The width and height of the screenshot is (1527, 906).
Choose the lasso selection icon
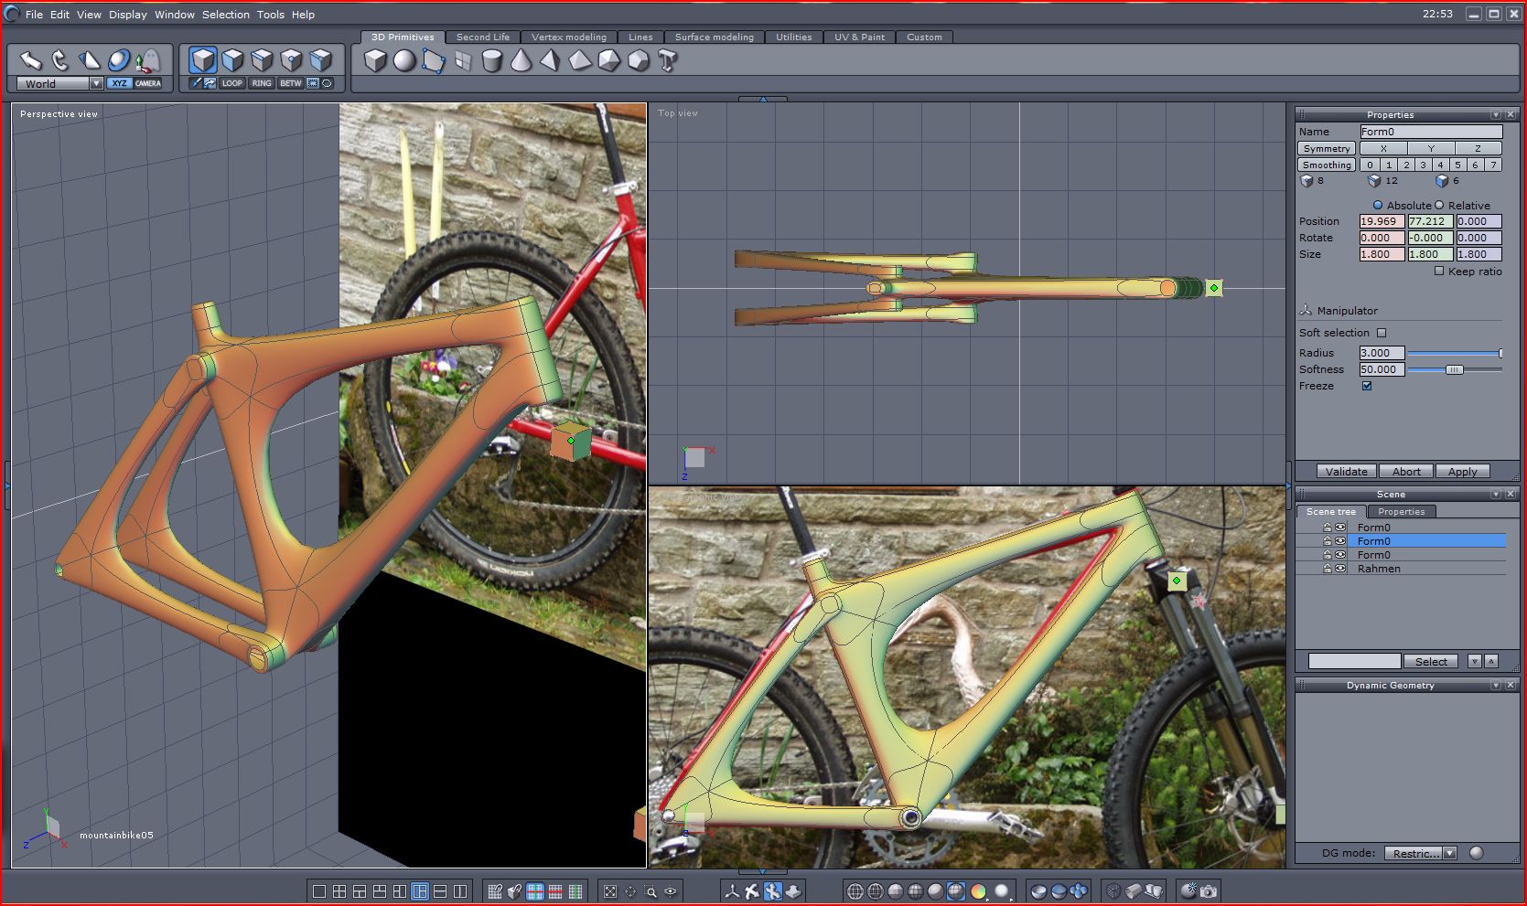[x=328, y=83]
